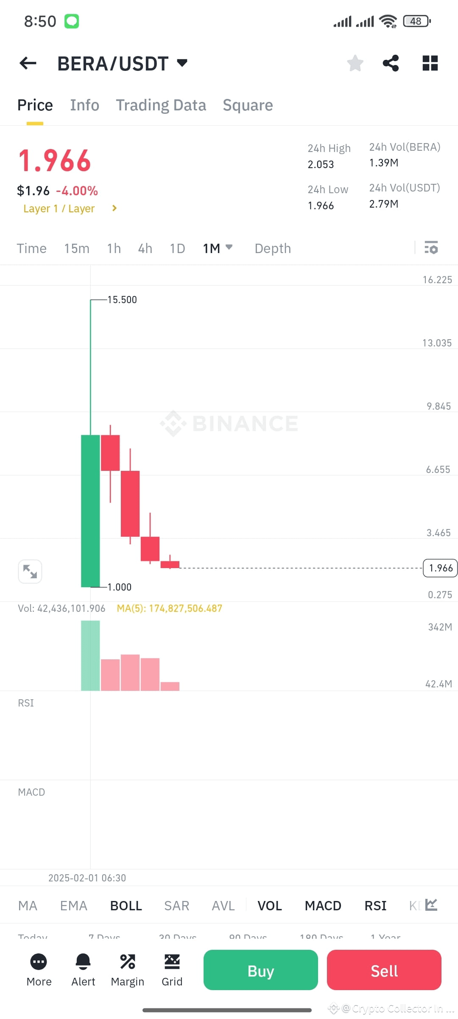Open the share options
This screenshot has width=458, height=1019.
tap(391, 63)
